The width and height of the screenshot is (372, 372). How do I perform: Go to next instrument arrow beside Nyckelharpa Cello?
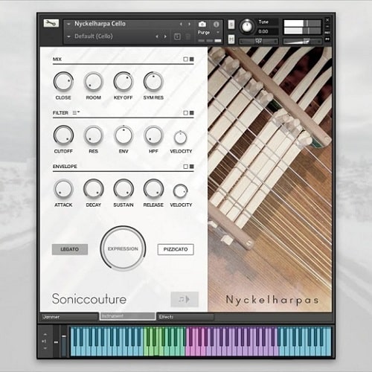pos(189,24)
